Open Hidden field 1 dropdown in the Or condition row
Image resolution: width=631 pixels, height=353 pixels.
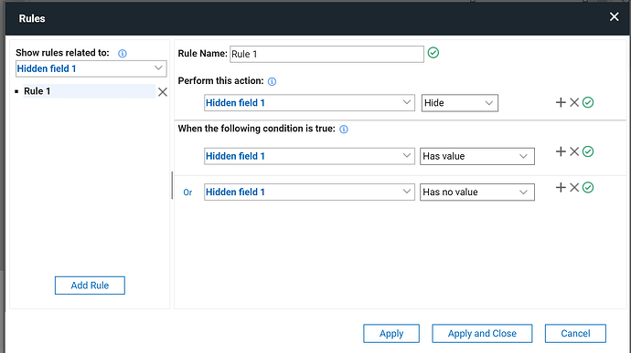coord(309,192)
